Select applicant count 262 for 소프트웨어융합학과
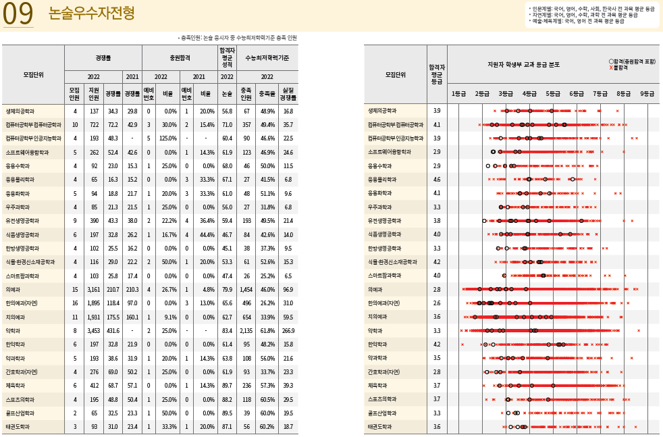This screenshot has height=437, width=663. [94, 152]
